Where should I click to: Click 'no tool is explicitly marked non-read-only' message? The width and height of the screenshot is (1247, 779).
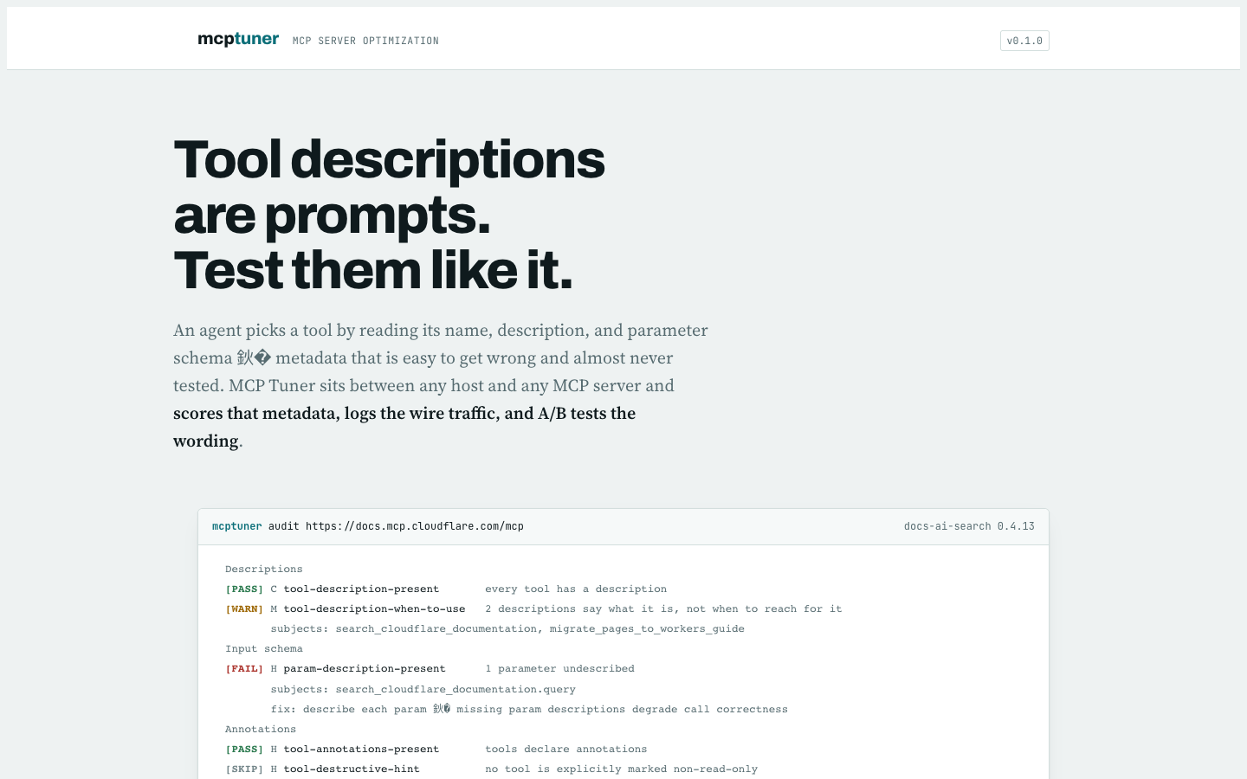tap(621, 769)
